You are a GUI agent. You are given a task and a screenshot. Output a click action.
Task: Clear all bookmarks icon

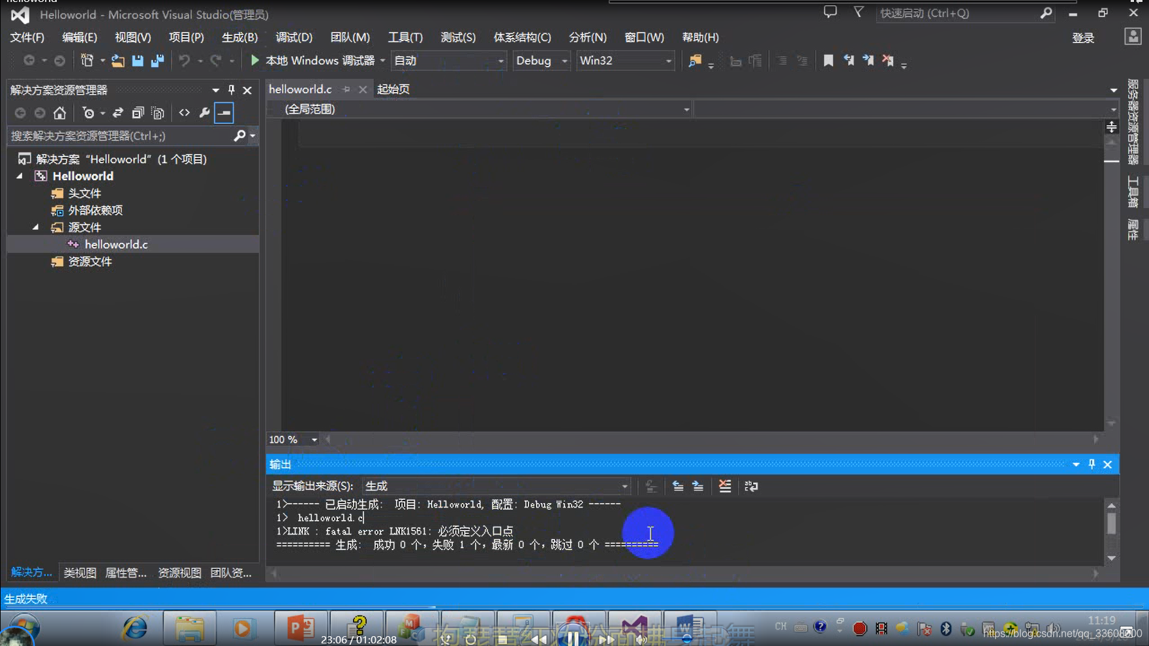[888, 61]
